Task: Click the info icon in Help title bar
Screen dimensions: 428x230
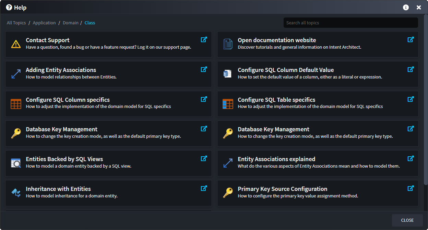Action: tap(406, 8)
